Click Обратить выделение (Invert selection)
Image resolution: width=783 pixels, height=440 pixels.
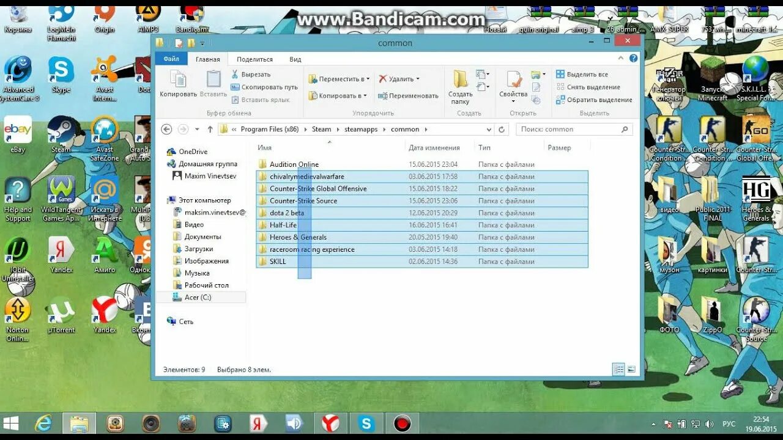594,100
